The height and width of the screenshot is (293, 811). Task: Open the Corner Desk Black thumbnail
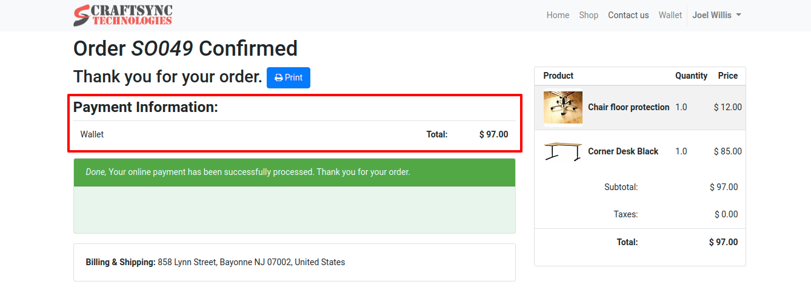[562, 151]
